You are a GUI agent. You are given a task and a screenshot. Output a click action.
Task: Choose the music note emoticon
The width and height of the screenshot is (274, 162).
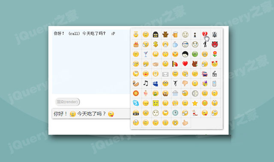pos(146,84)
